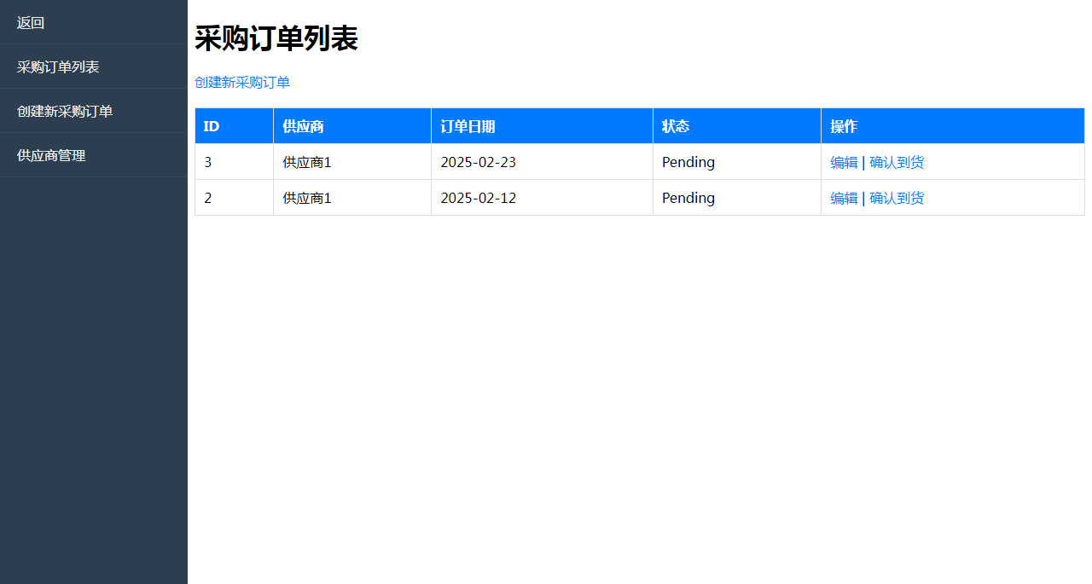The height and width of the screenshot is (584, 1092).
Task: Select the 订单日期 column header
Action: coord(468,126)
